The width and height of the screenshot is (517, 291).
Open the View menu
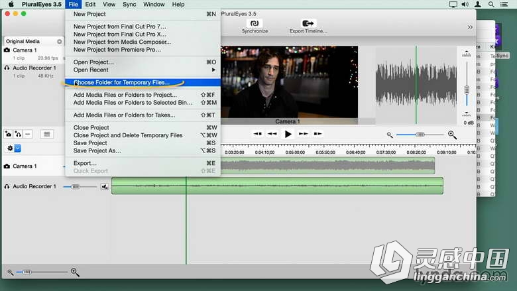coord(109,4)
